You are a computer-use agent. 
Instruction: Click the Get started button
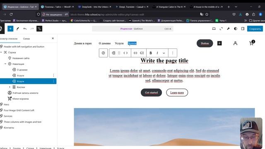(x=151, y=93)
